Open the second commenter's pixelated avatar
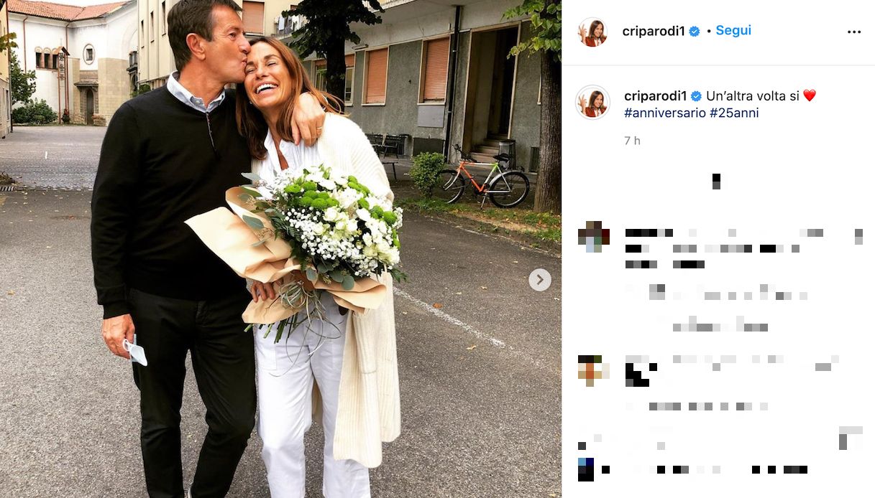875x498 pixels. 594,370
